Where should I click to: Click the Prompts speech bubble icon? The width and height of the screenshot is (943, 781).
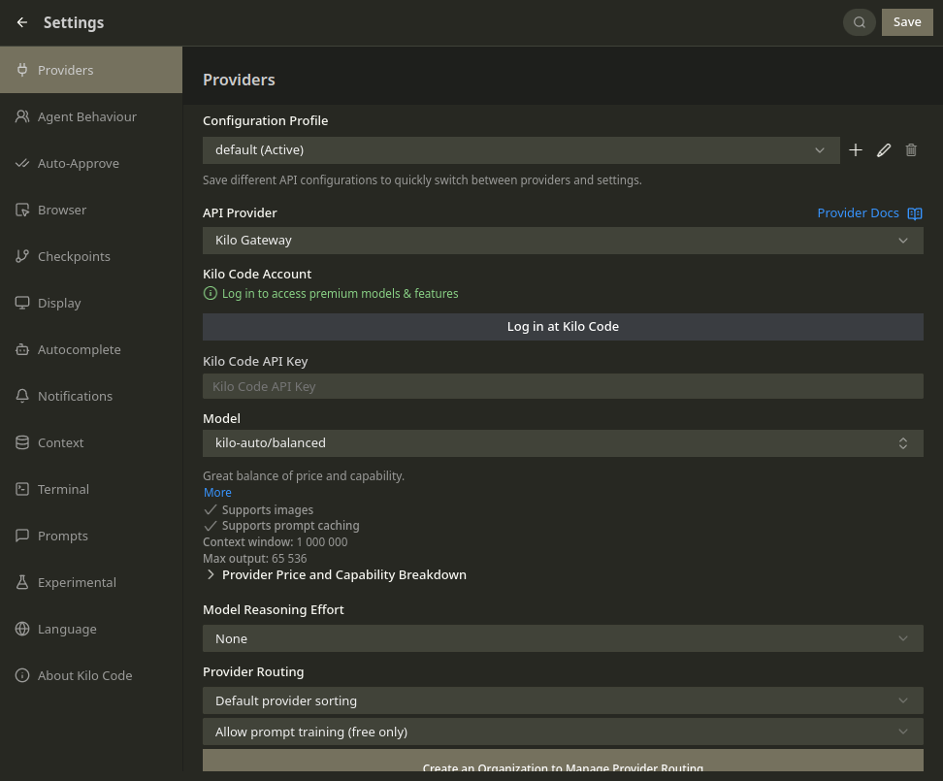pyautogui.click(x=22, y=536)
